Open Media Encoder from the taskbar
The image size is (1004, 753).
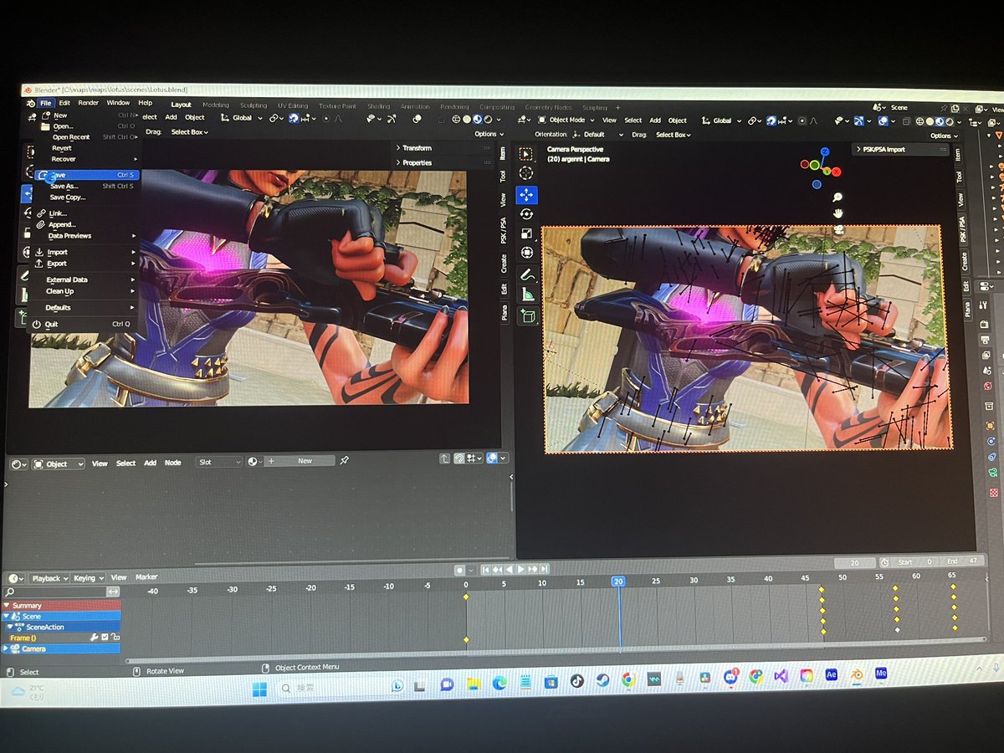pos(880,673)
